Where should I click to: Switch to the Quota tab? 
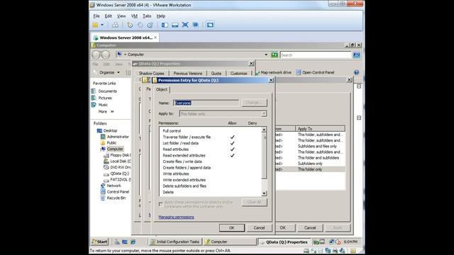pos(216,74)
